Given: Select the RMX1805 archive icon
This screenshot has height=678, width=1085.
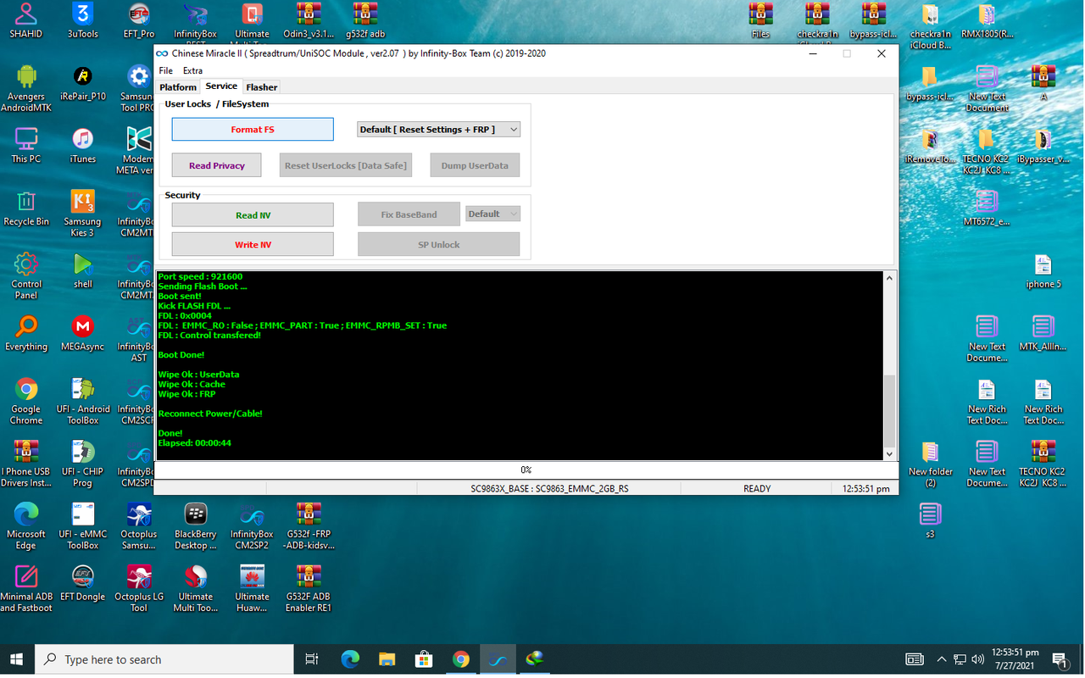Looking at the screenshot, I should click(x=987, y=20).
